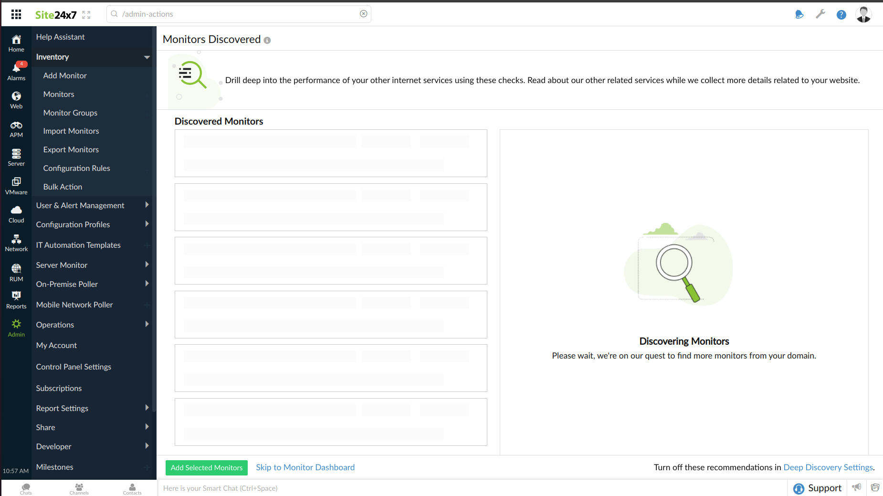883x496 pixels.
Task: Follow Skip to Monitor Dashboard link
Action: [305, 467]
